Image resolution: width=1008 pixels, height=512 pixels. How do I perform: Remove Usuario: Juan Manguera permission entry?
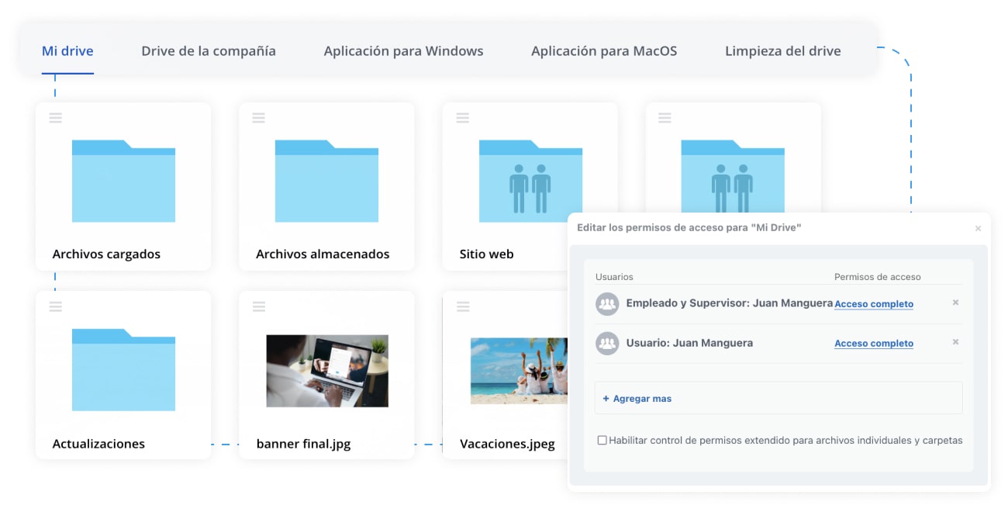[x=955, y=342]
